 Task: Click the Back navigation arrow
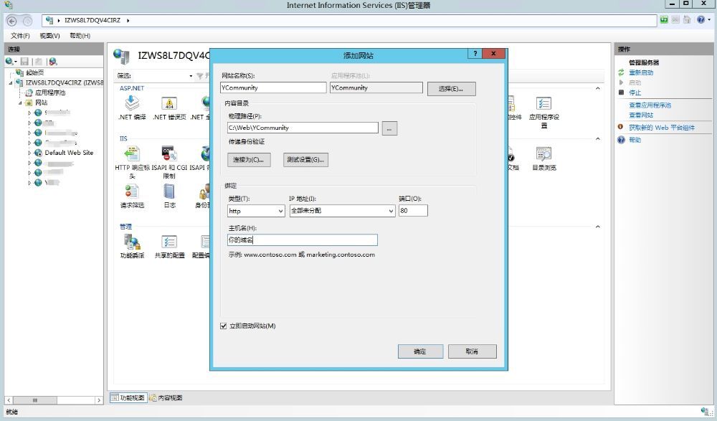tap(12, 21)
